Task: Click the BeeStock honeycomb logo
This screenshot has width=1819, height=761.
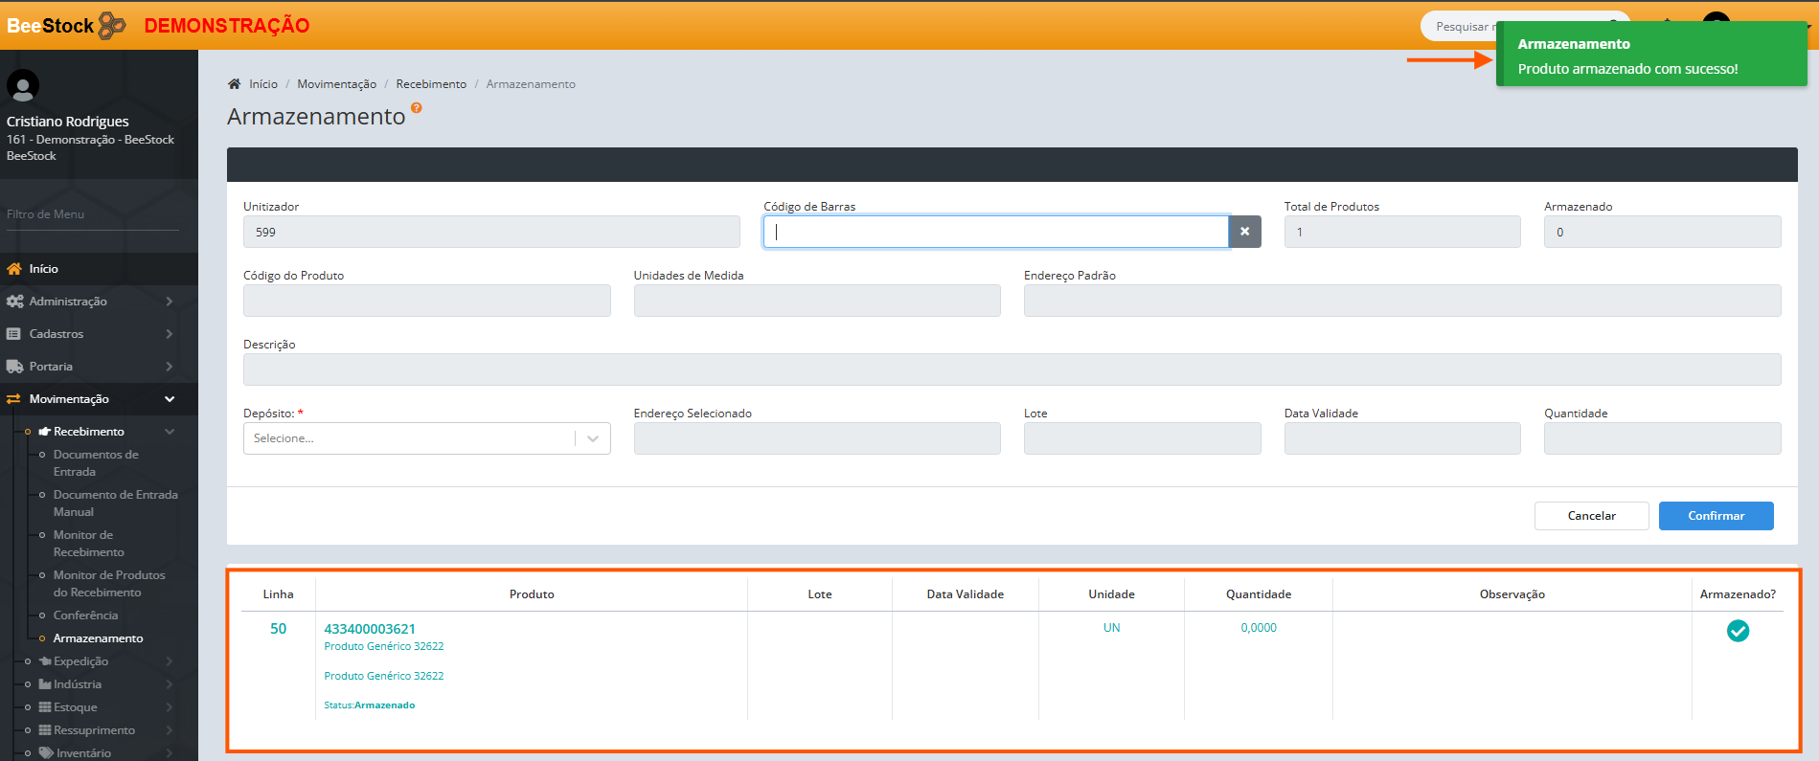Action: [x=112, y=26]
